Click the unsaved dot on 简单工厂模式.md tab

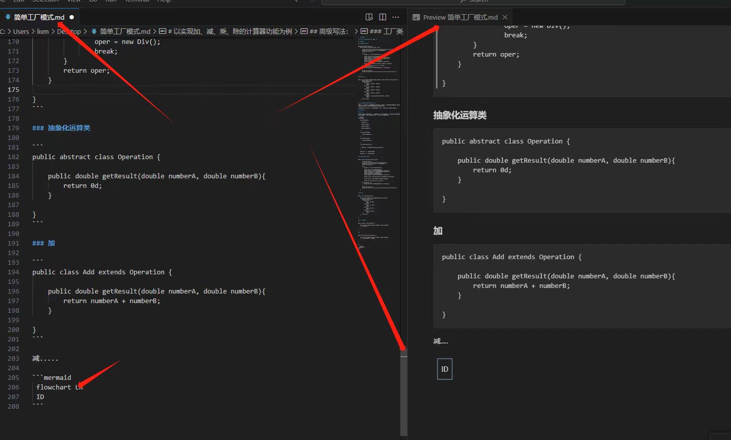pyautogui.click(x=71, y=17)
